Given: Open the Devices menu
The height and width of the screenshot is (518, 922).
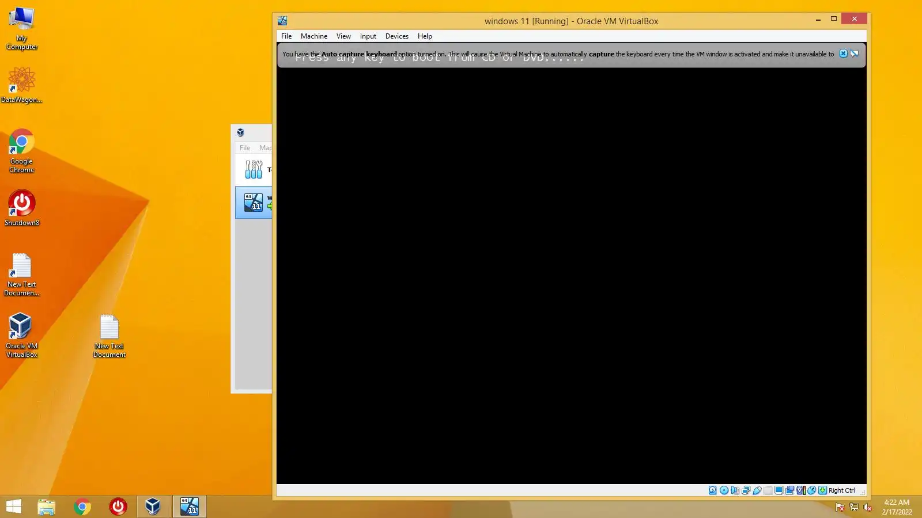Looking at the screenshot, I should [397, 36].
